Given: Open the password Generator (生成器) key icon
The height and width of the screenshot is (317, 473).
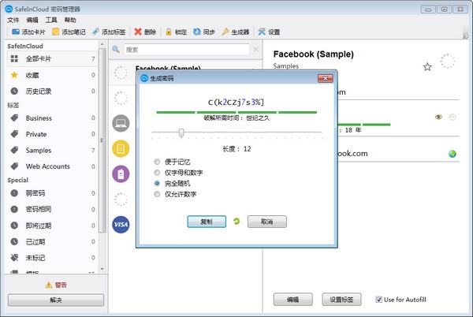Looking at the screenshot, I should [225, 32].
